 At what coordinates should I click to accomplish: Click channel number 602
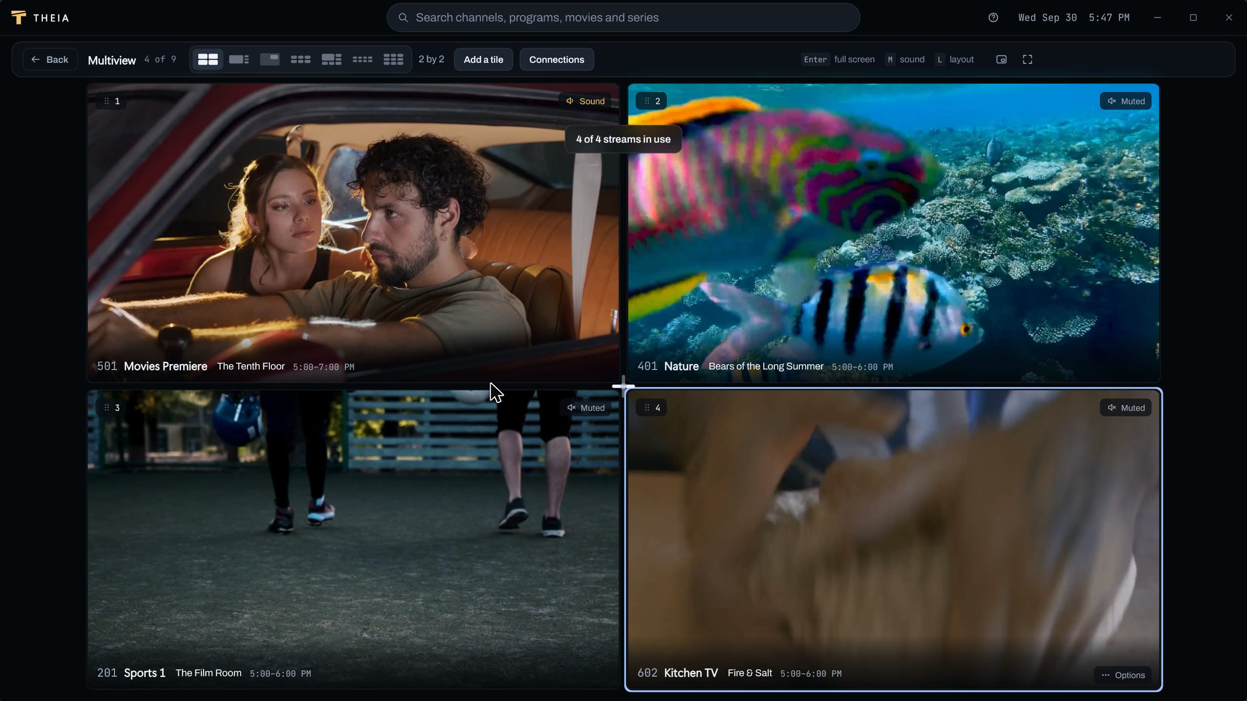[x=647, y=673]
